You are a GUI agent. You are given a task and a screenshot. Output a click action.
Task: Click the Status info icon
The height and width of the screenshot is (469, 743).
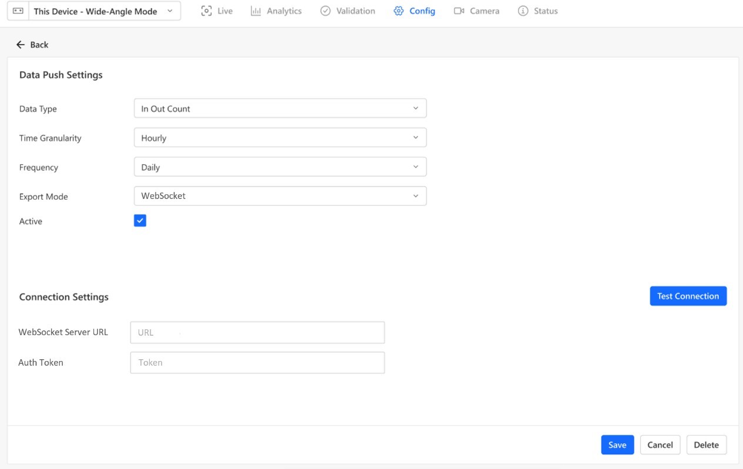click(523, 11)
